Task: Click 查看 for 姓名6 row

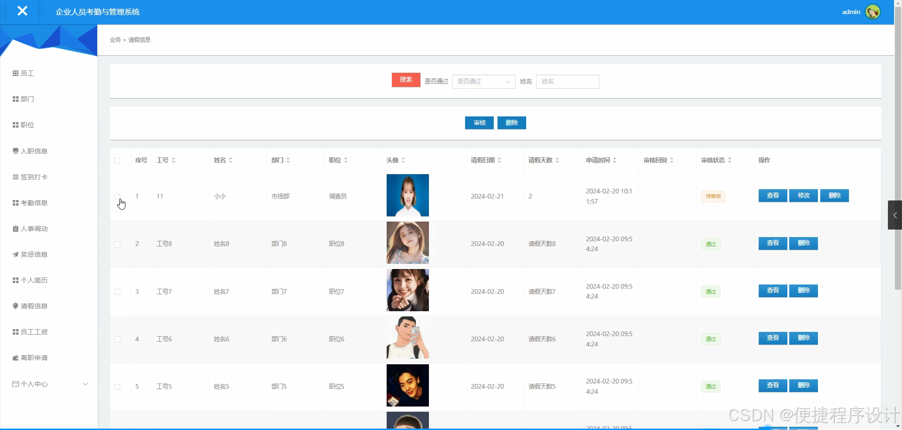Action: [x=773, y=338]
